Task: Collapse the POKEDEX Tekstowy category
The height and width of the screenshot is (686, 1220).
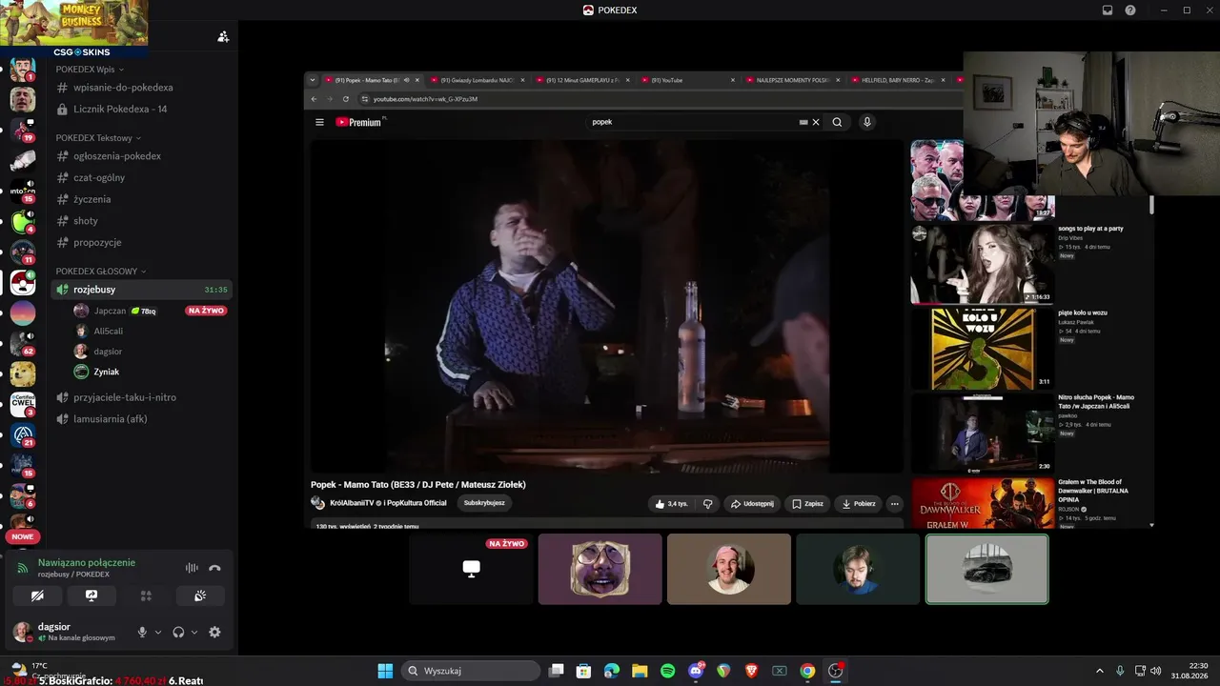Action: pyautogui.click(x=98, y=138)
